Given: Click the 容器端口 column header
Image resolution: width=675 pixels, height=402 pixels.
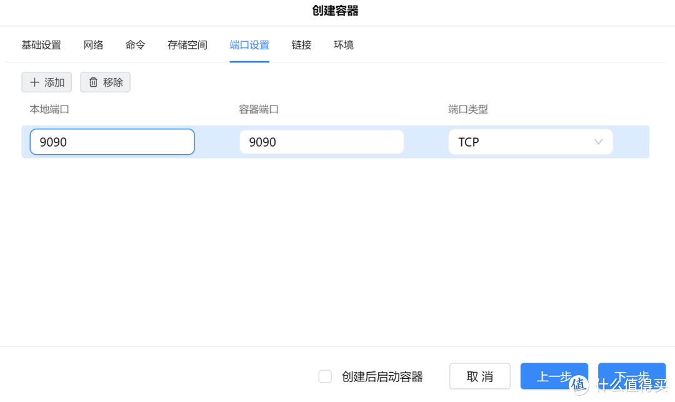Looking at the screenshot, I should (259, 109).
